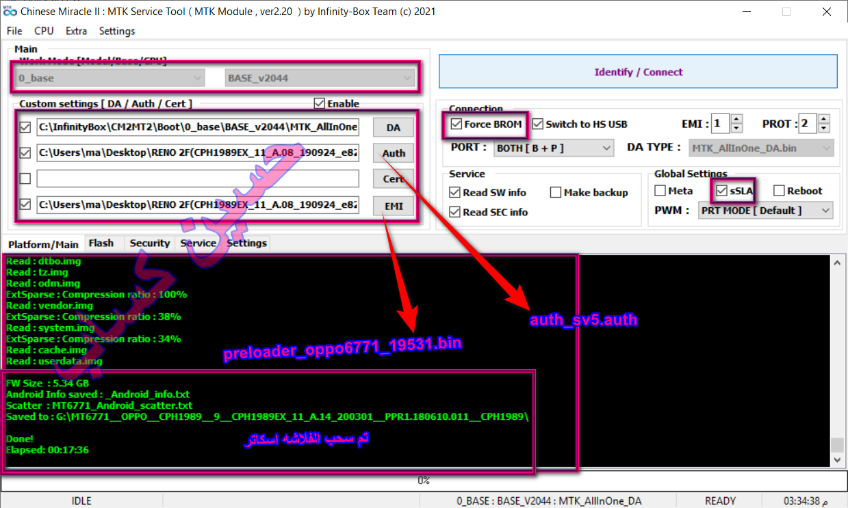Increase the PROT value with up arrow
The width and height of the screenshot is (848, 508).
tap(824, 120)
